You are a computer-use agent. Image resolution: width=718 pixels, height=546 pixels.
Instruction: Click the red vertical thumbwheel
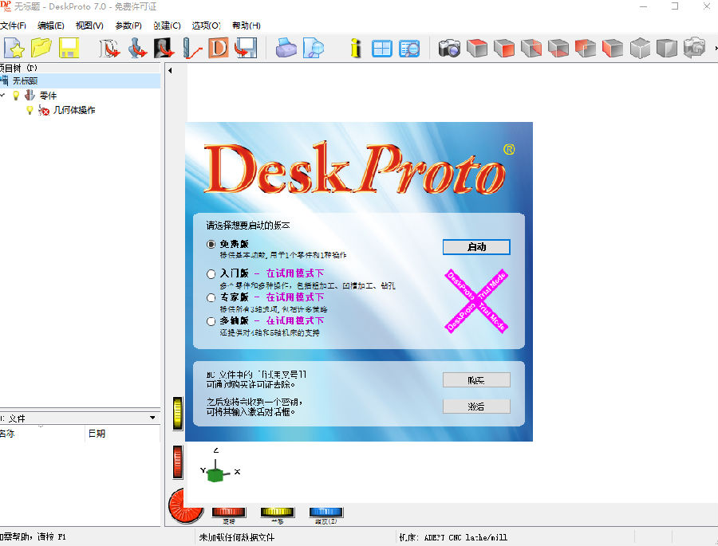178,462
